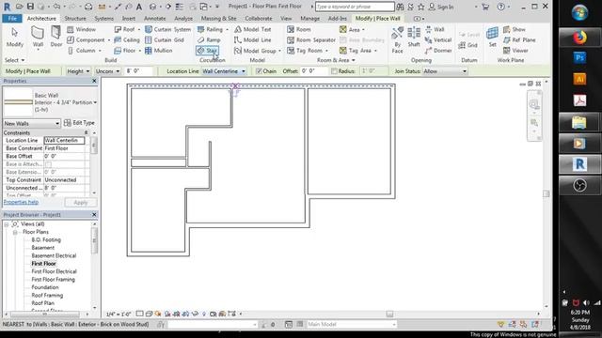Switch to the Annotate tab
Viewport: 602px width, 338px height.
pos(154,19)
